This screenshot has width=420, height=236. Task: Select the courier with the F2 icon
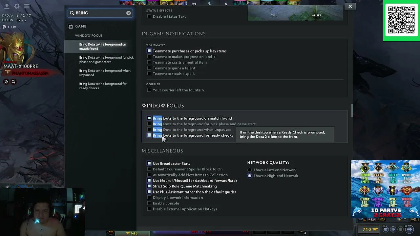coord(386,229)
